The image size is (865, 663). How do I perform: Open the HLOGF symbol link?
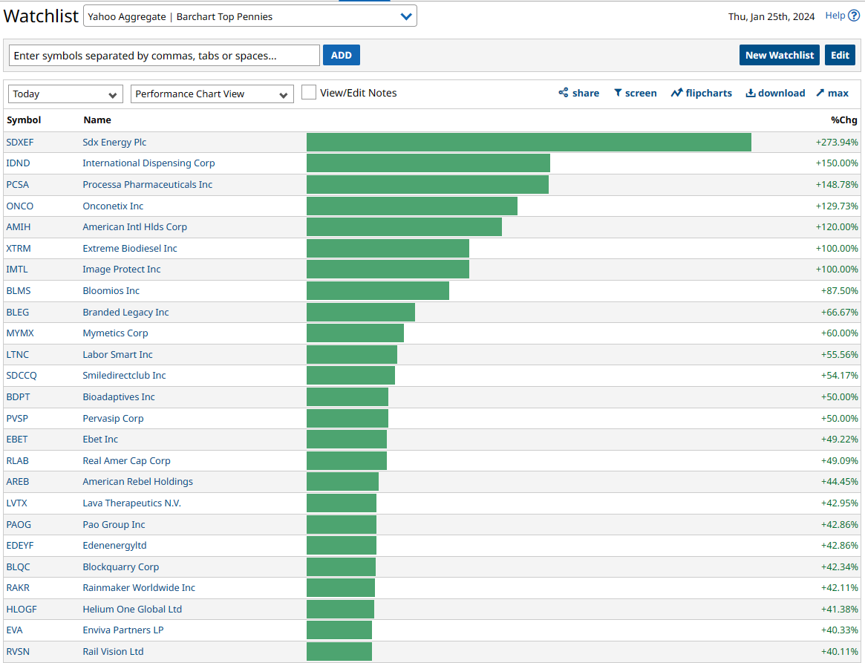22,610
